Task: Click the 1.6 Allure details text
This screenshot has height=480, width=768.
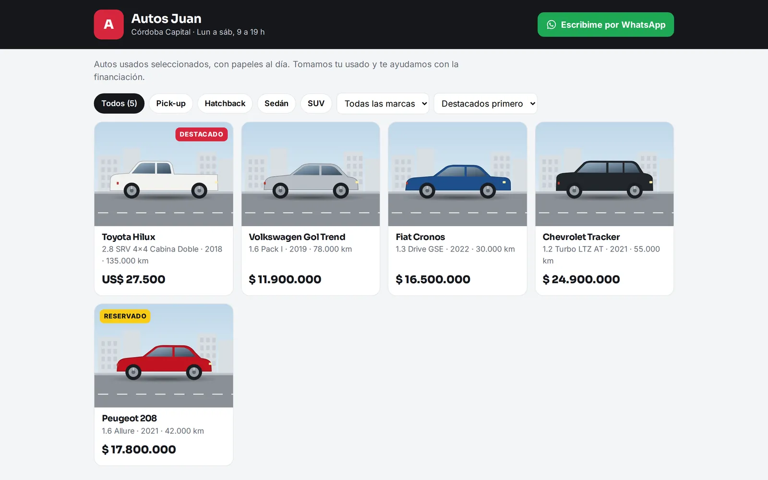Action: point(153,431)
